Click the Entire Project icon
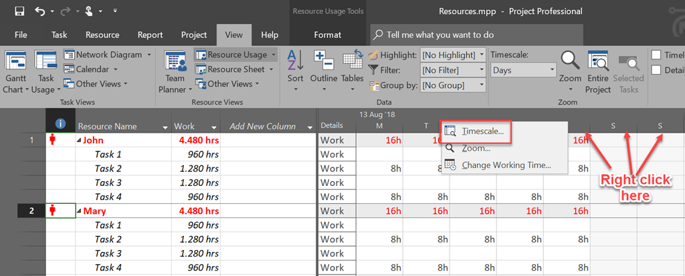 pyautogui.click(x=598, y=62)
